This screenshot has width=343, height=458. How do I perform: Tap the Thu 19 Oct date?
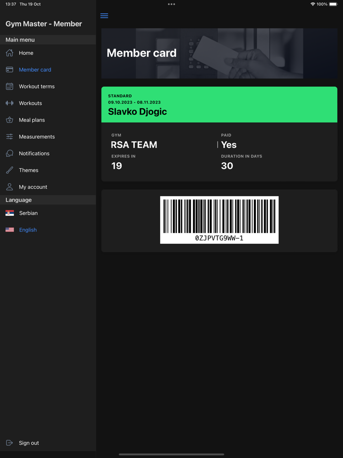click(x=30, y=4)
